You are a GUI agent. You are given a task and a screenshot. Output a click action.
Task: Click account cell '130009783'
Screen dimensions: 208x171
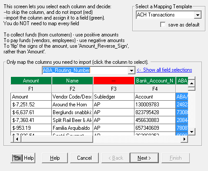click(x=155, y=105)
